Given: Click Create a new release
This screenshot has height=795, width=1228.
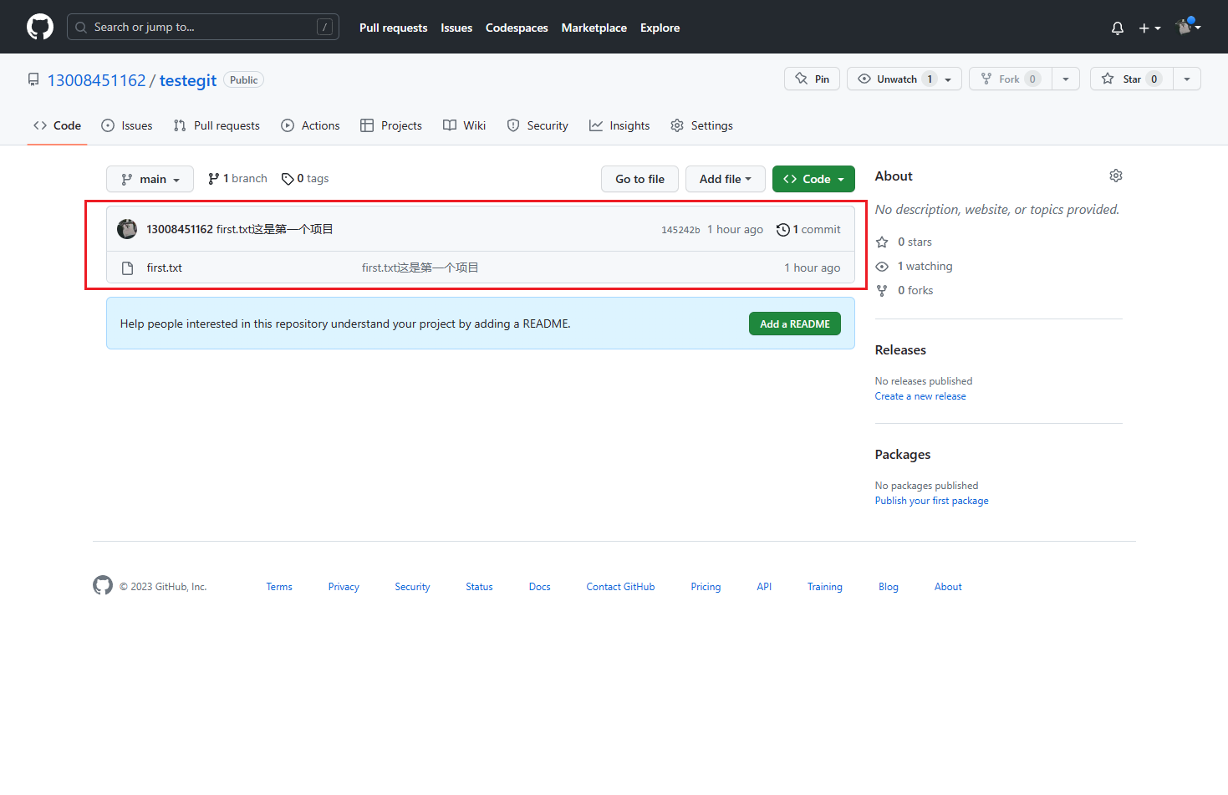Looking at the screenshot, I should coord(920,396).
